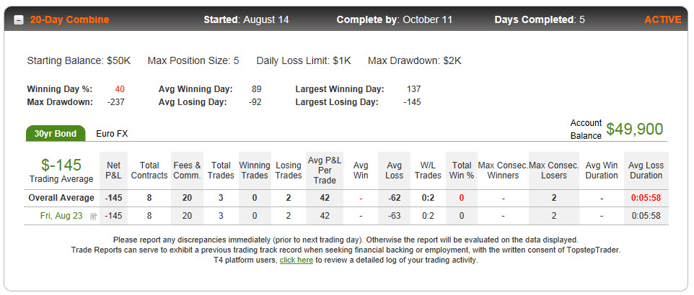
Task: Click the Avg Loss Duration column header
Action: click(646, 171)
